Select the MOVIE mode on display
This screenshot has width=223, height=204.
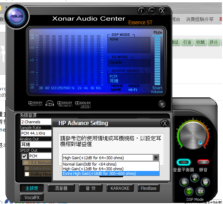[117, 86]
